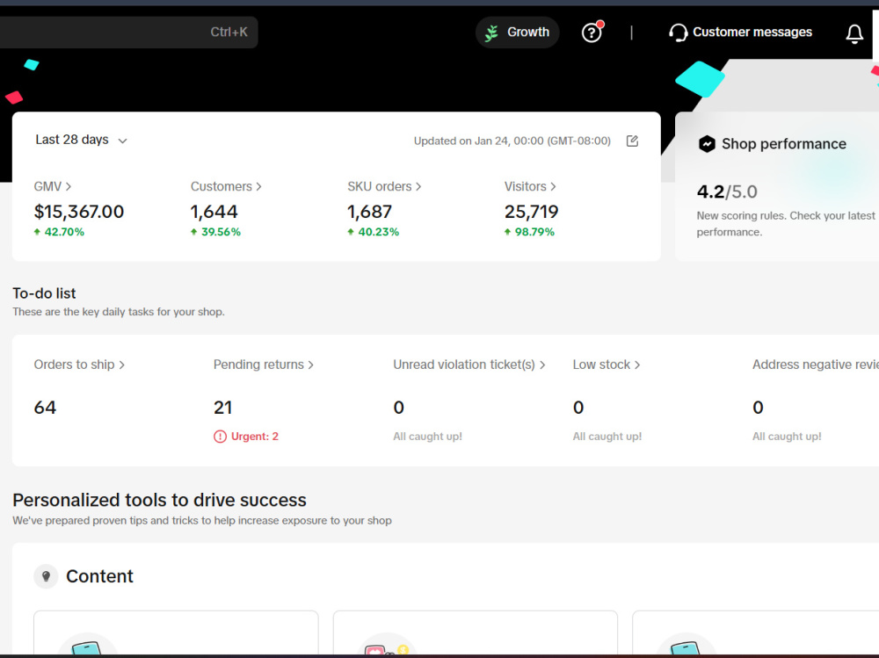Click the Urgent: 2 alert text
879x658 pixels.
255,437
